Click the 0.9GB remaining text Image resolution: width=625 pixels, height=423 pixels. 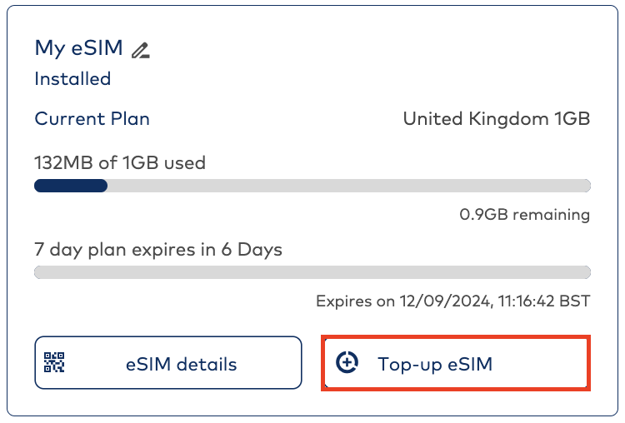[x=524, y=214]
